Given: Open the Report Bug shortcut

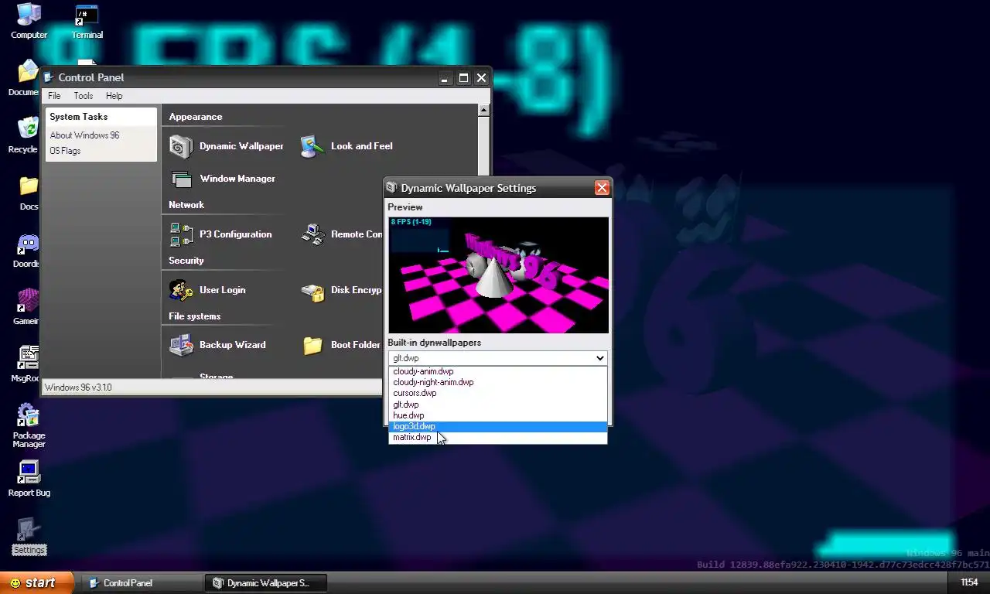Looking at the screenshot, I should coord(29,479).
